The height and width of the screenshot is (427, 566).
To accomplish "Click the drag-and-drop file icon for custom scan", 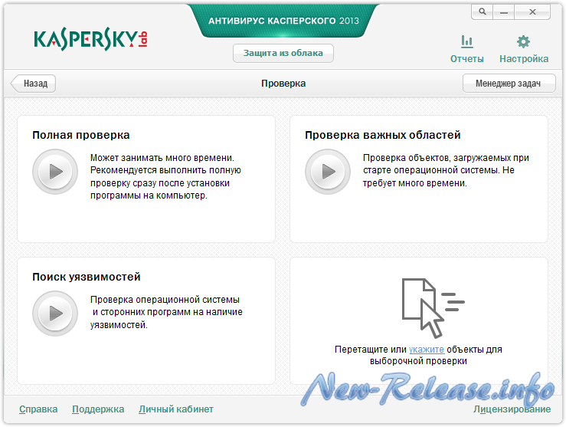I will (x=432, y=307).
